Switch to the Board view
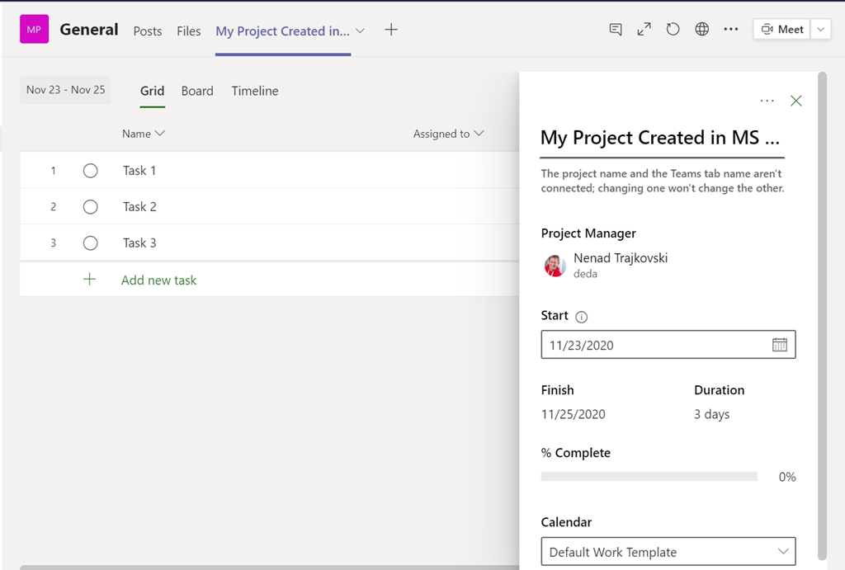Viewport: 845px width, 570px height. 197,91
